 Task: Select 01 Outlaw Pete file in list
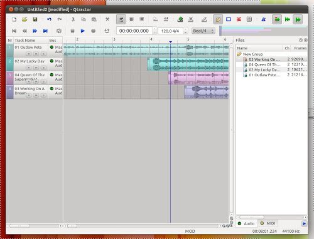(272, 75)
